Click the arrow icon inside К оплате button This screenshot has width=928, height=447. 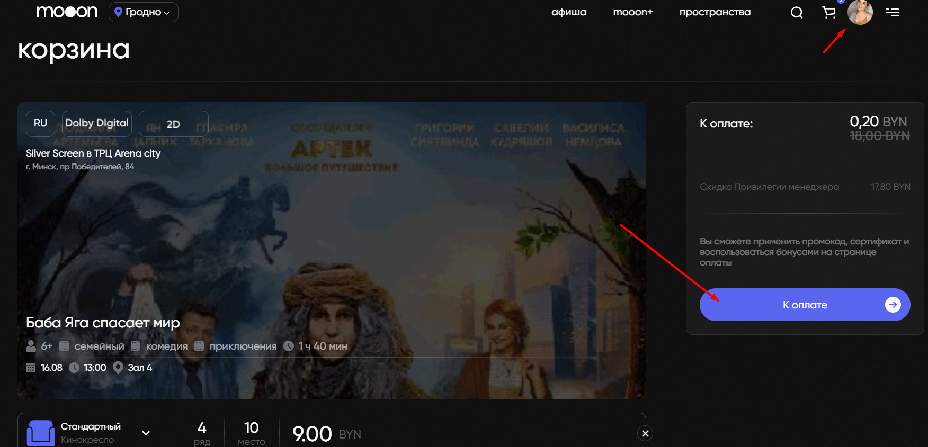(x=893, y=305)
